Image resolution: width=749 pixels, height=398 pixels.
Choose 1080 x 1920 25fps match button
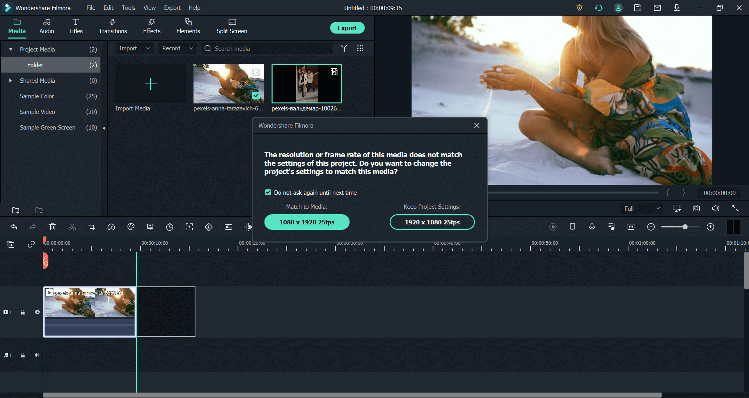307,222
